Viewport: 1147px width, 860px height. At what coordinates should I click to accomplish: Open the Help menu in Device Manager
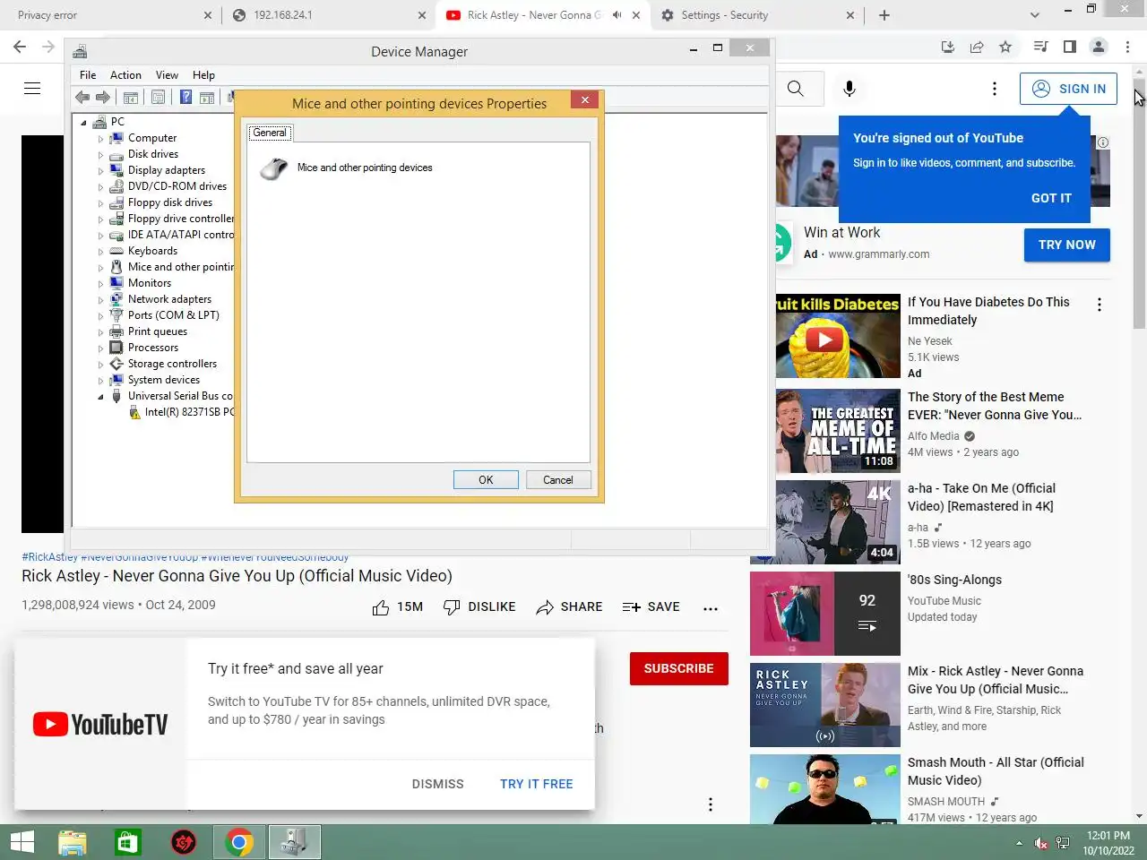click(x=203, y=75)
